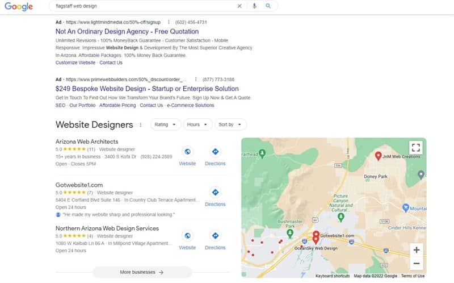Show the More businesses list
454x283 pixels.
(142, 272)
